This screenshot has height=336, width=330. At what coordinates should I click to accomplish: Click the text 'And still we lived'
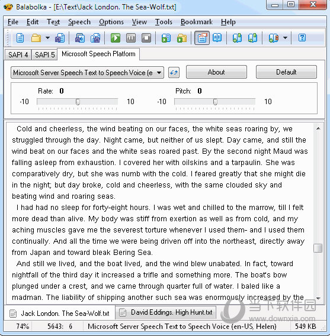point(46,264)
